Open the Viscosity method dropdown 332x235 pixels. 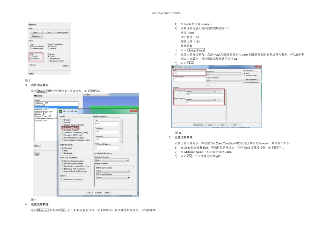(x=201, y=99)
